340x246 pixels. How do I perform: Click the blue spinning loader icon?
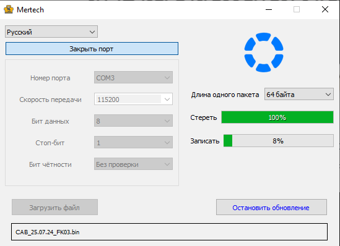264,53
